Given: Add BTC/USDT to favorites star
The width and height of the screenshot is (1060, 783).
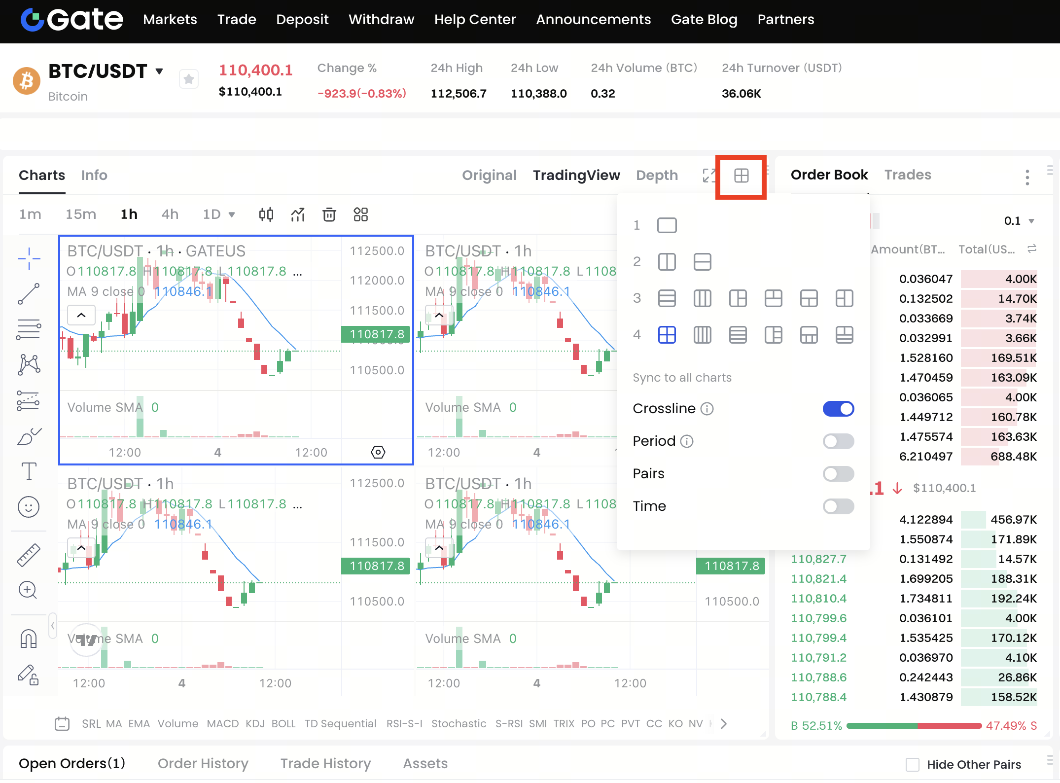Looking at the screenshot, I should (189, 79).
